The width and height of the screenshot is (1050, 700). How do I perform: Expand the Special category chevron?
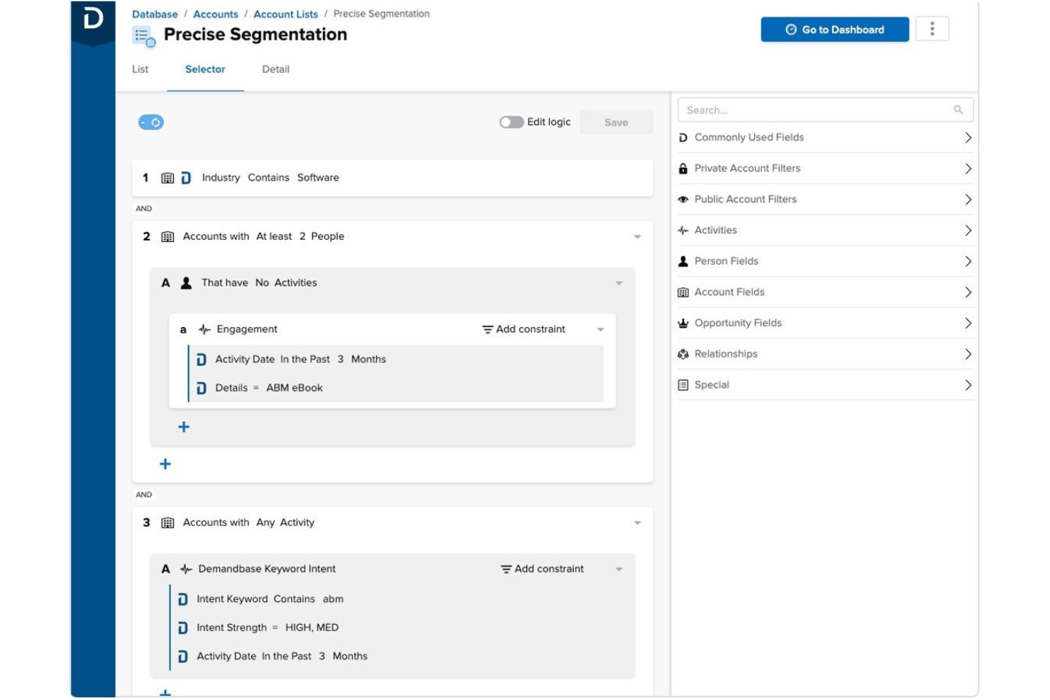coord(968,385)
